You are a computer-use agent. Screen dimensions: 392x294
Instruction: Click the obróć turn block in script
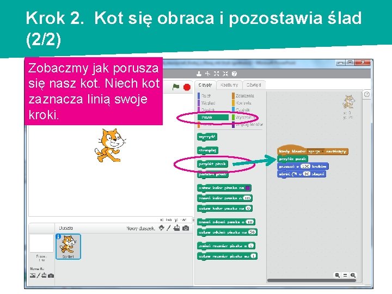point(302,174)
